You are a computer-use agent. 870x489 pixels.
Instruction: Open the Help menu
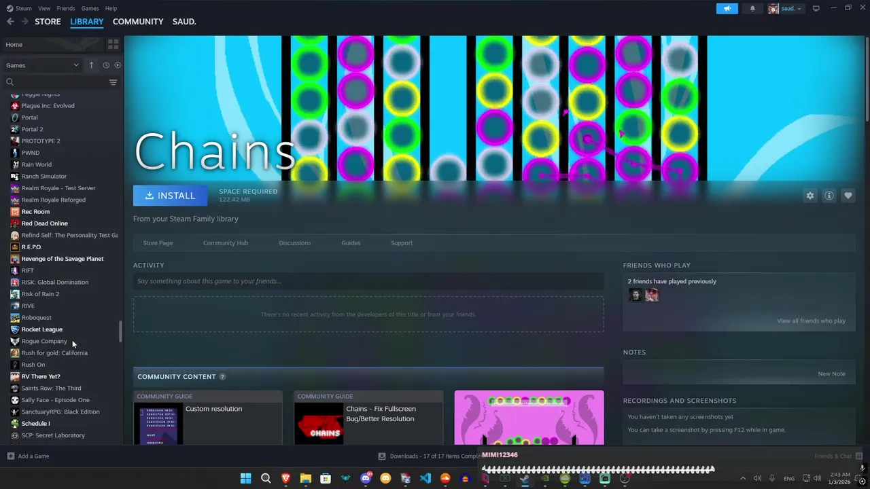111,8
